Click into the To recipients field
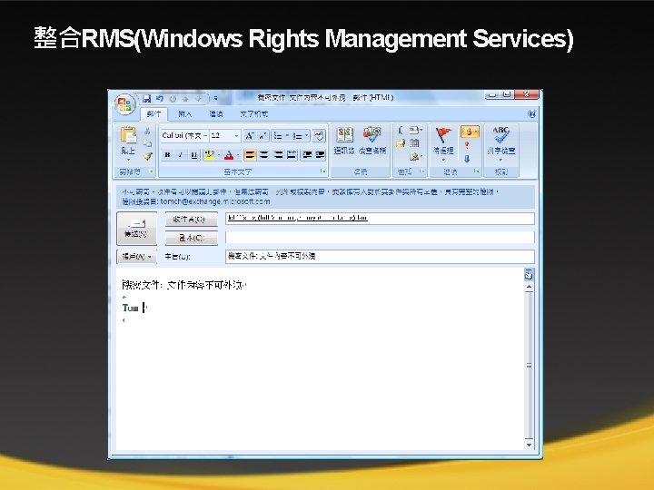 (x=380, y=219)
